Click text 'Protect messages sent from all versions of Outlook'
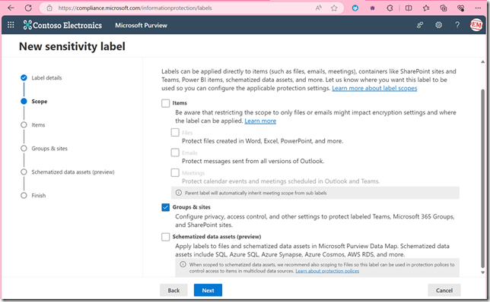 coord(253,161)
